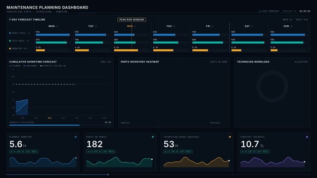Click the orange Downtime legend square

coord(10,48)
